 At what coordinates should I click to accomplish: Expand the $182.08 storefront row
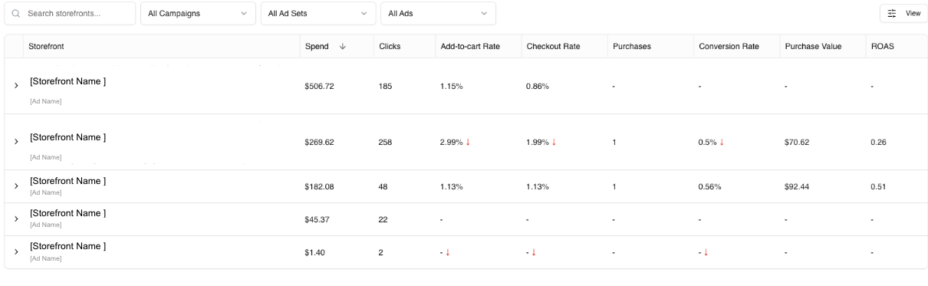tap(16, 186)
